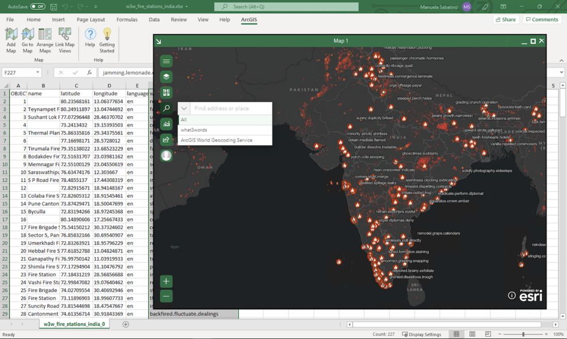The width and height of the screenshot is (567, 339).
Task: Click the Redo icon in title bar
Action: coord(80,7)
